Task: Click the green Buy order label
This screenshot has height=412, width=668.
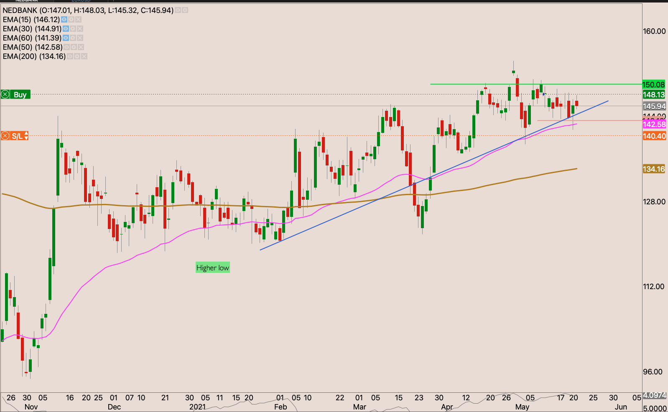Action: pos(20,94)
